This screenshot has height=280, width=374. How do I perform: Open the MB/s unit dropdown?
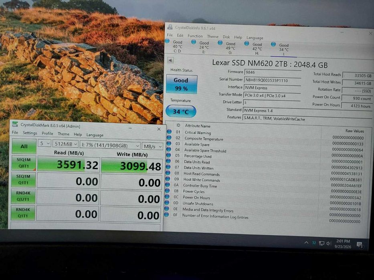(153, 147)
